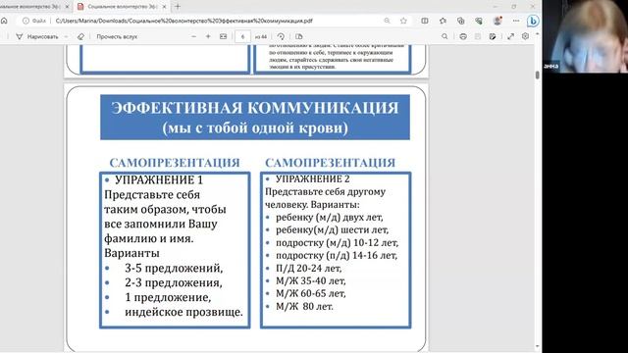This screenshot has height=353, width=628.
Task: Select the Eraser tool
Action: pyautogui.click(x=80, y=36)
